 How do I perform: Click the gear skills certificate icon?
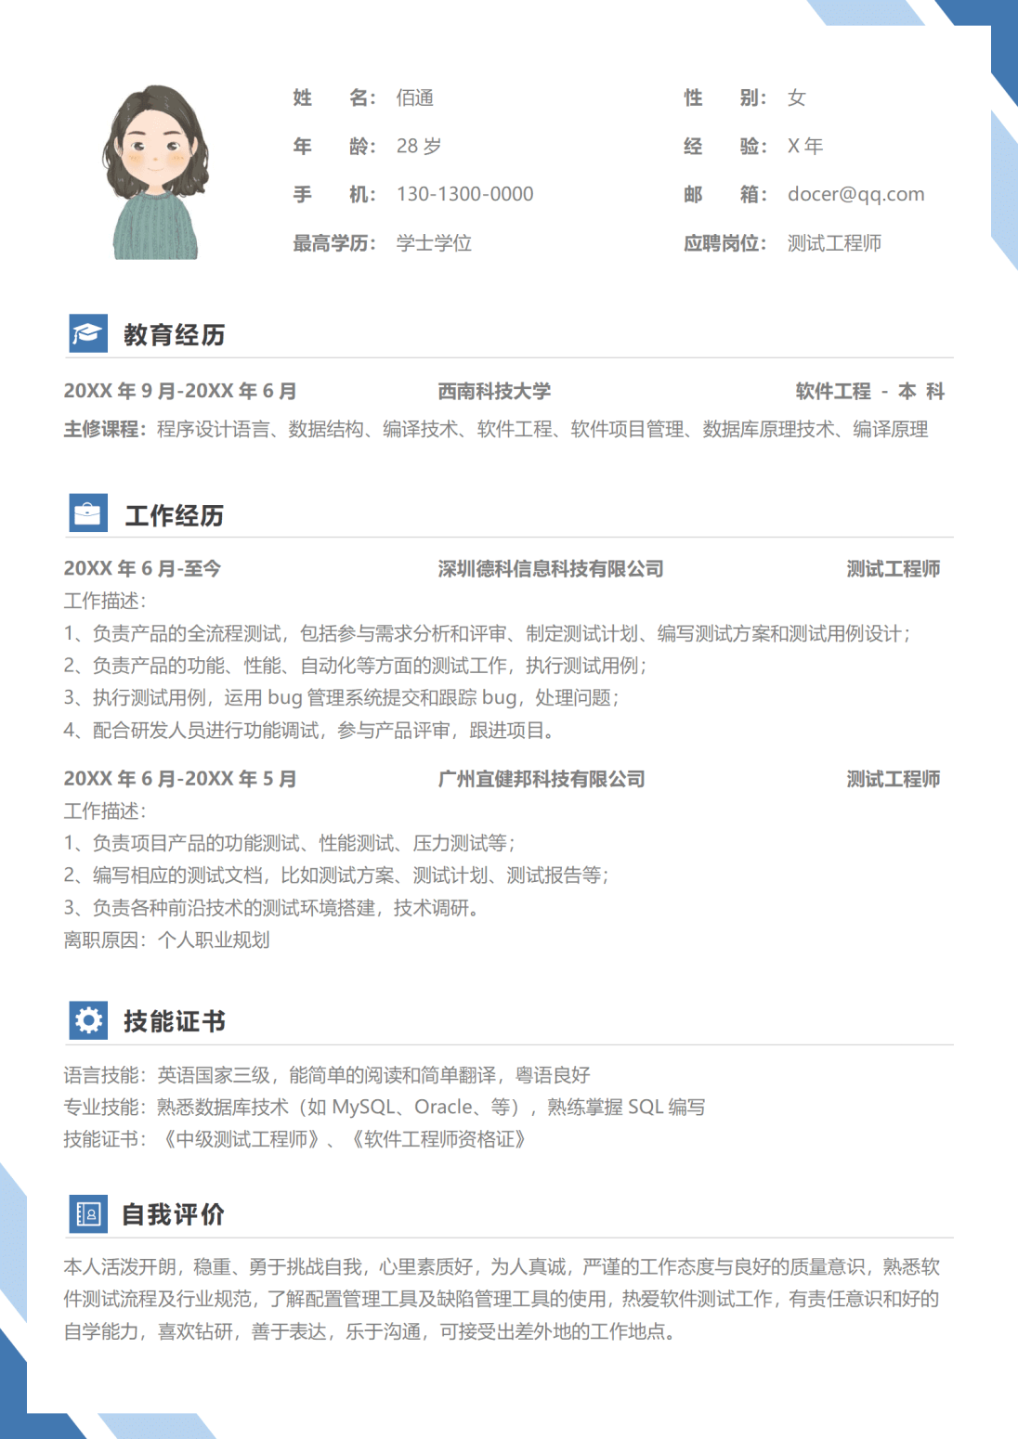(x=88, y=1020)
